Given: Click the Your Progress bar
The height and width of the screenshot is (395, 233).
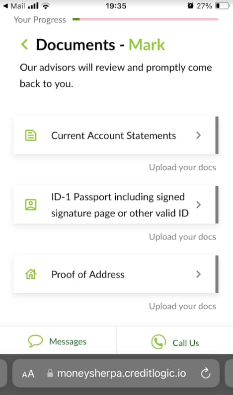Looking at the screenshot, I should 145,19.
